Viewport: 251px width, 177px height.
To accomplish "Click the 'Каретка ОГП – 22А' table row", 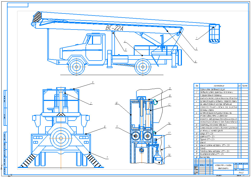I will tap(221, 136).
